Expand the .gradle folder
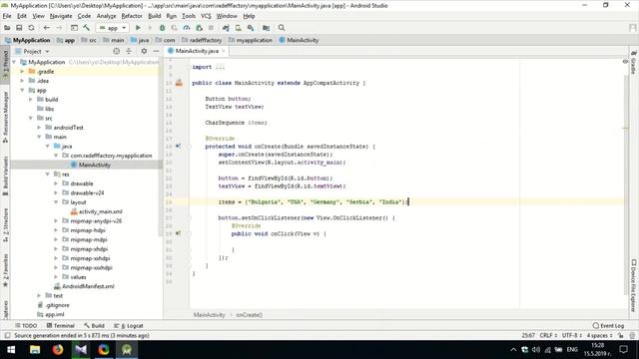The height and width of the screenshot is (359, 639). [x=23, y=71]
